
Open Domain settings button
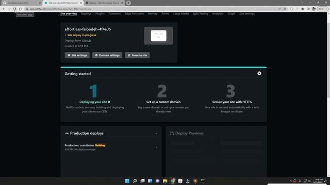(107, 55)
